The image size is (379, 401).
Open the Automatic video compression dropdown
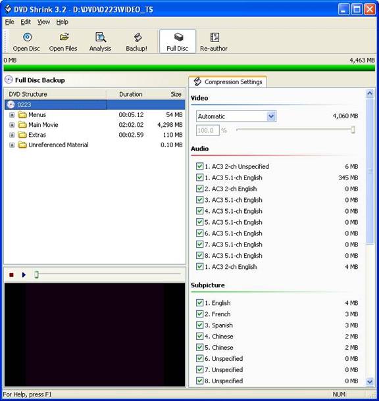click(271, 116)
